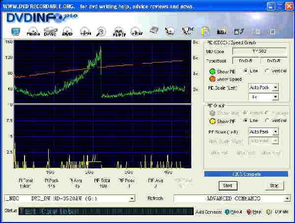Click the Stop button
This screenshot has width=295, height=223.
tap(274, 186)
